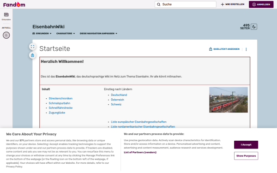Click the lock icon beside the page
This screenshot has height=173, width=277.
[x=32, y=55]
